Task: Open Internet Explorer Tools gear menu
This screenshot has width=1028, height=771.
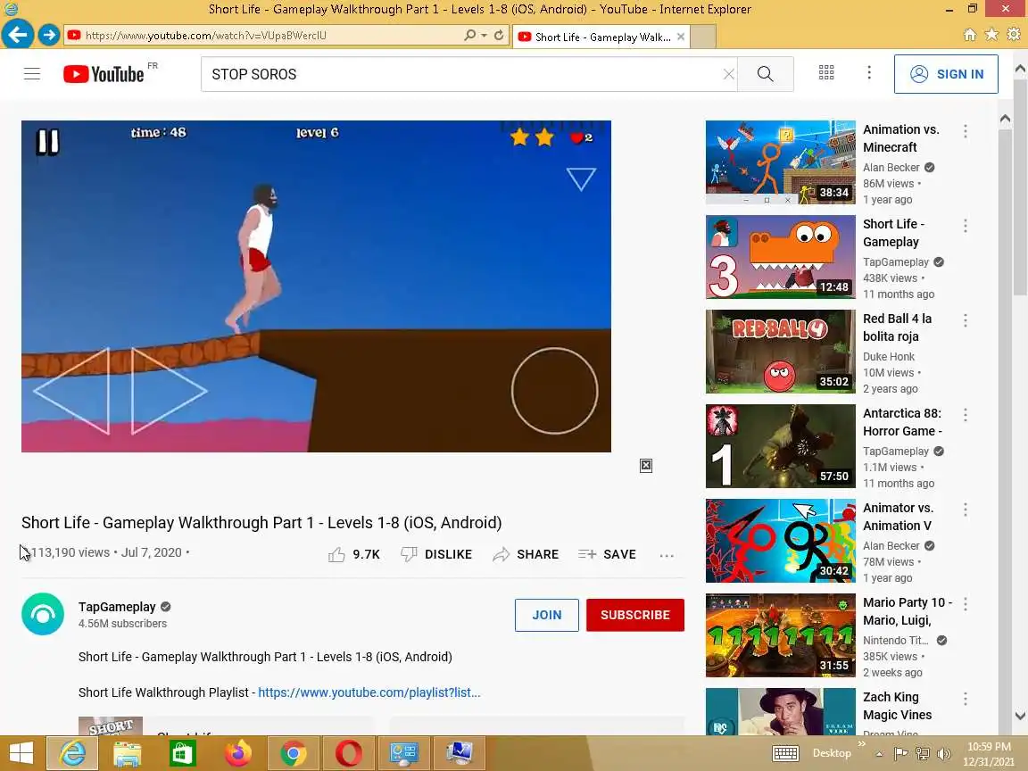Action: (1014, 34)
